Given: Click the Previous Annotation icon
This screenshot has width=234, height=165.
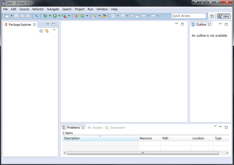Looking at the screenshot, I should 123,16.
